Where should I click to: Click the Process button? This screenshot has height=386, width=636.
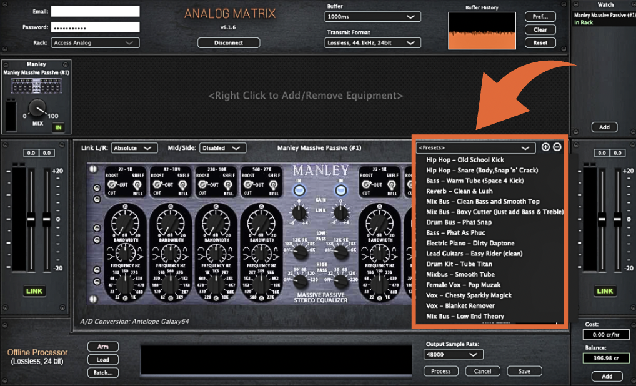(441, 371)
